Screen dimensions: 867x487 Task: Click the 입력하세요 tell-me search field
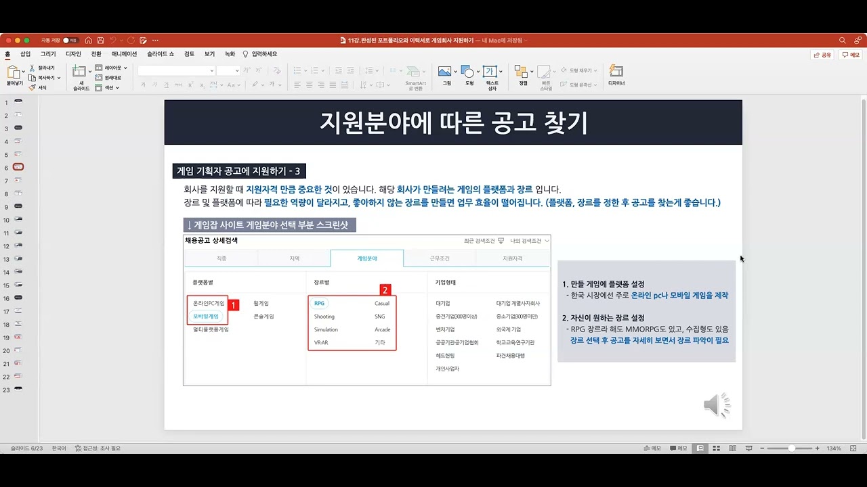(x=260, y=54)
